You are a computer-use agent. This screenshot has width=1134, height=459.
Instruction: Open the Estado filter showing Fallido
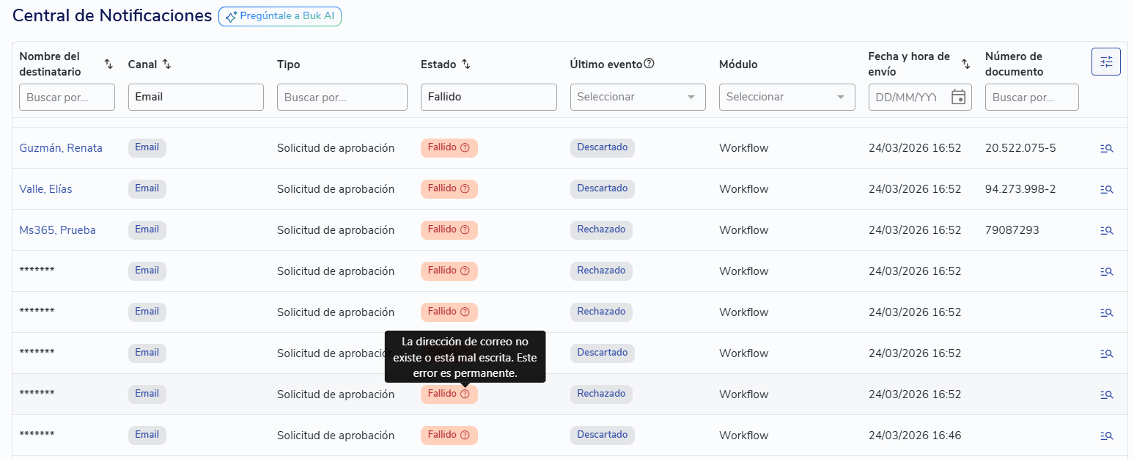[x=488, y=97]
